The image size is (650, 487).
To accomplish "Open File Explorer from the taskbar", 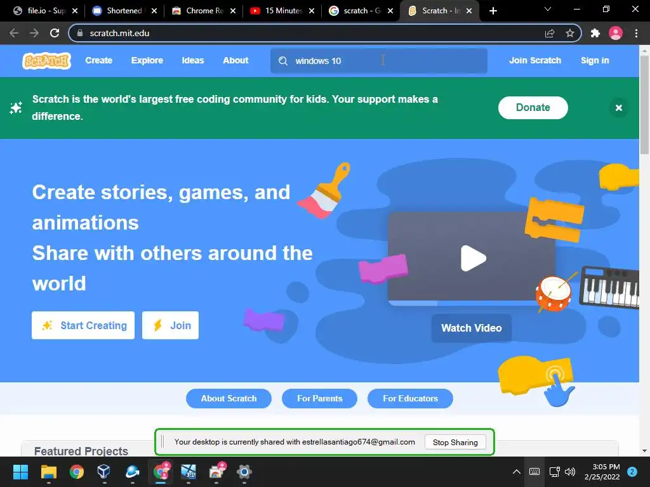I will click(x=48, y=472).
